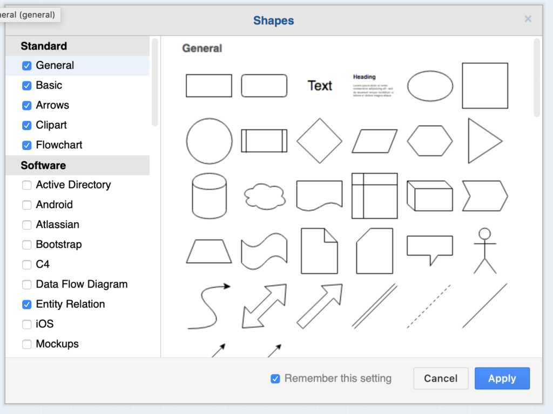Click the Software category header

click(x=43, y=165)
